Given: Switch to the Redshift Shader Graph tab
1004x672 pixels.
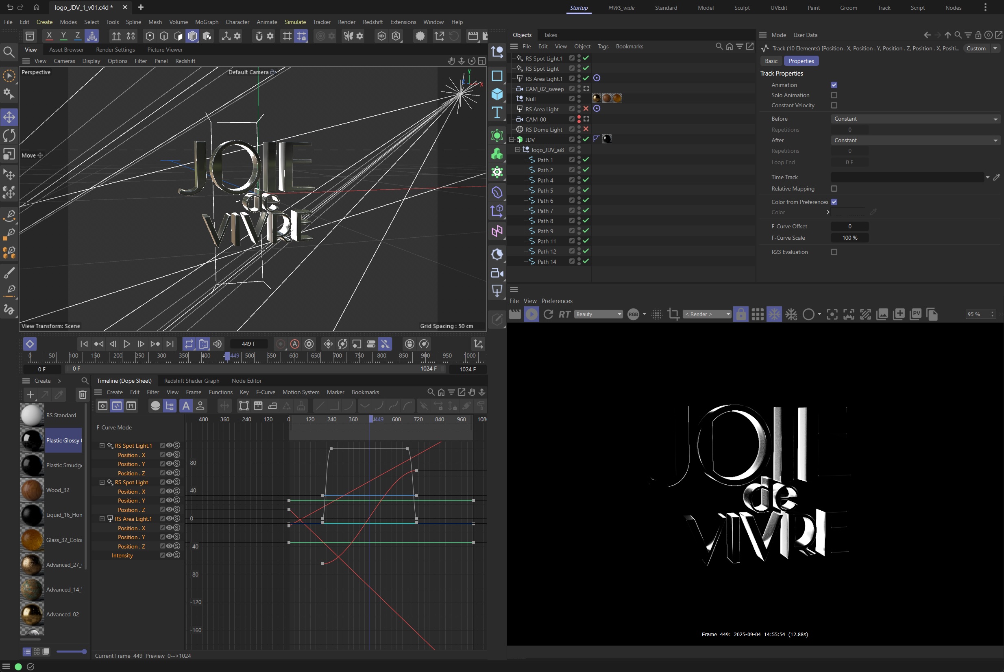Looking at the screenshot, I should coord(191,381).
